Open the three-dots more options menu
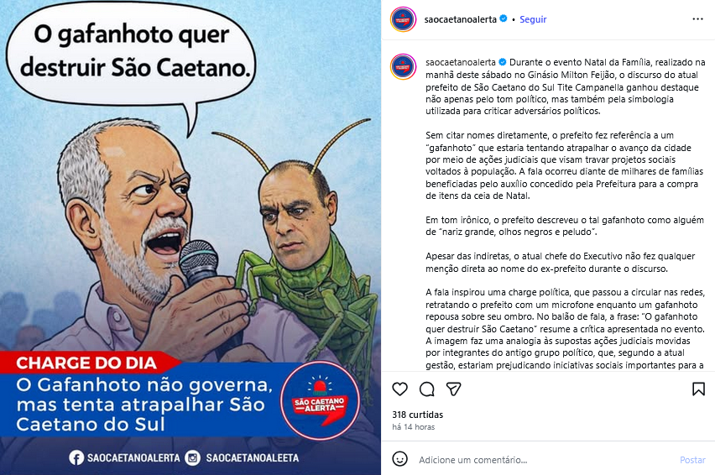Viewport: 715px width, 475px height. 697,19
